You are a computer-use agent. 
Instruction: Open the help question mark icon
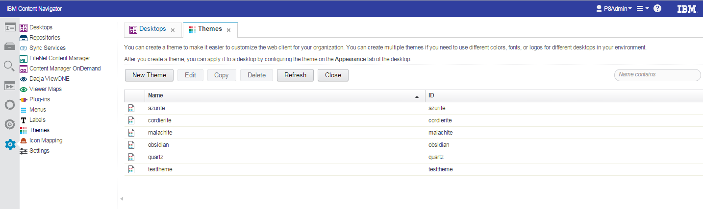[657, 8]
